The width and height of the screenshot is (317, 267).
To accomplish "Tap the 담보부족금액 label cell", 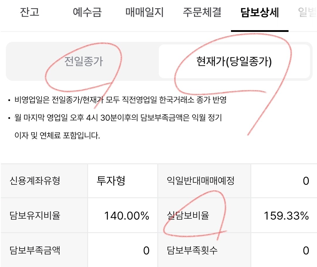I will click(44, 250).
